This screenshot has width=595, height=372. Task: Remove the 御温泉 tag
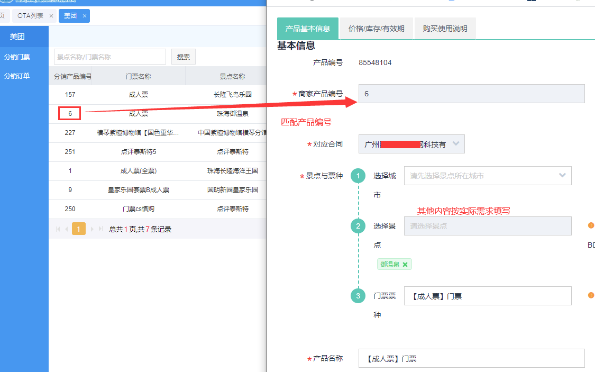(x=405, y=265)
